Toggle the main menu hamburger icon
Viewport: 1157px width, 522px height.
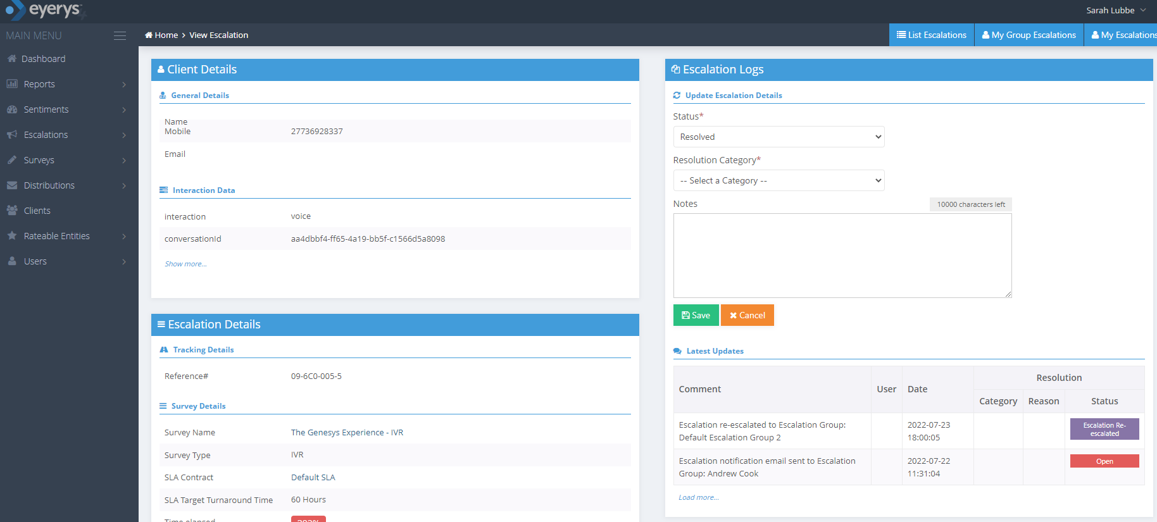pos(120,36)
